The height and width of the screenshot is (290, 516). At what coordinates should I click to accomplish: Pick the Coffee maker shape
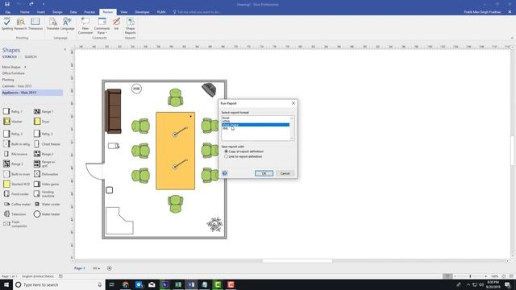[x=17, y=204]
